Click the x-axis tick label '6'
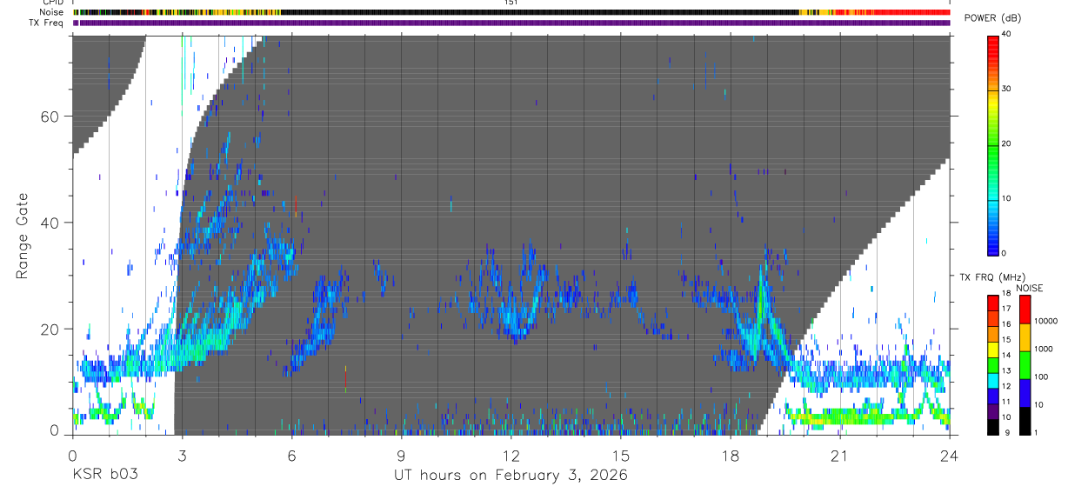The height and width of the screenshot is (493, 1068). (291, 455)
